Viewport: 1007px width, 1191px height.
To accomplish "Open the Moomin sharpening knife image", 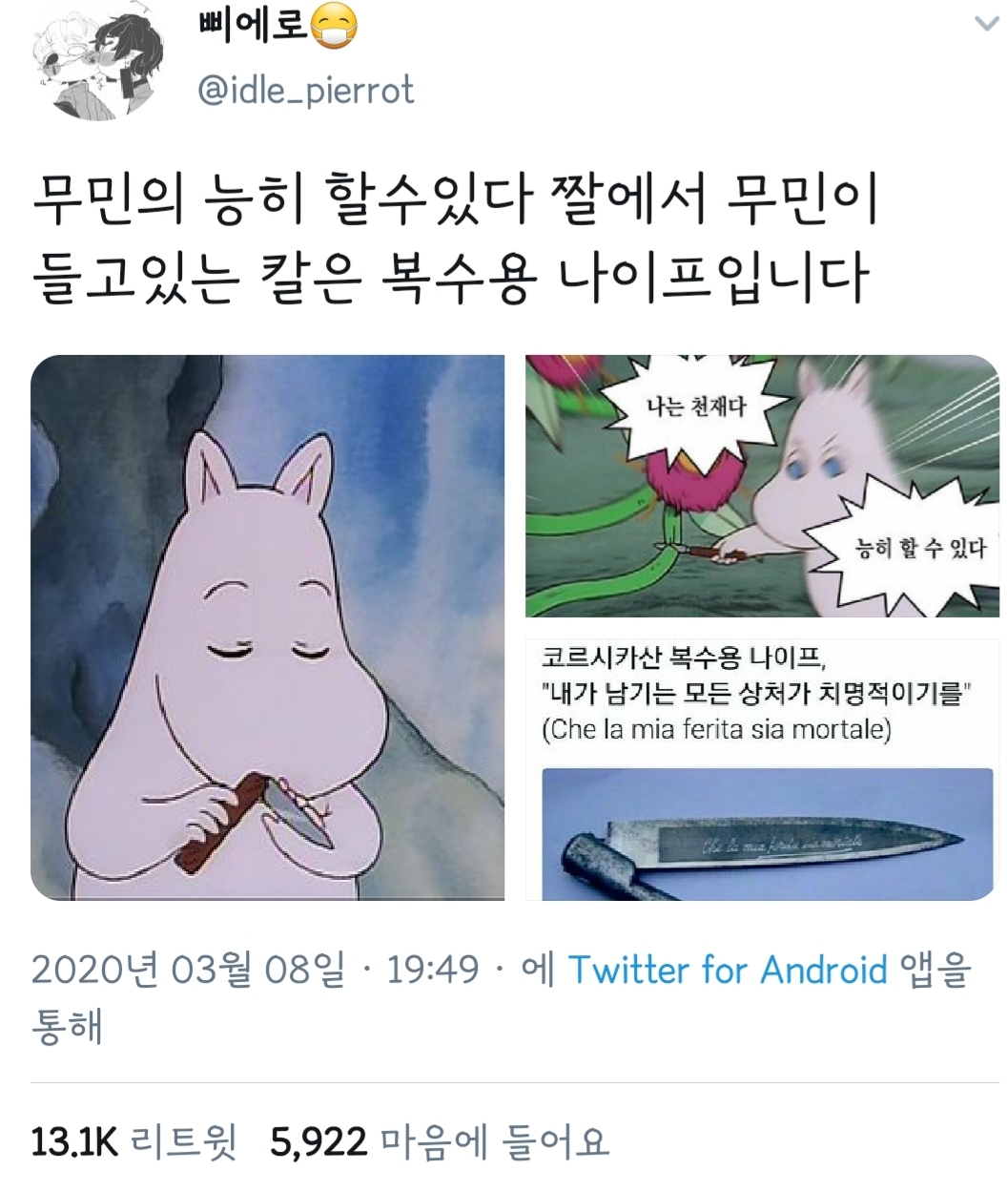I will [x=268, y=628].
